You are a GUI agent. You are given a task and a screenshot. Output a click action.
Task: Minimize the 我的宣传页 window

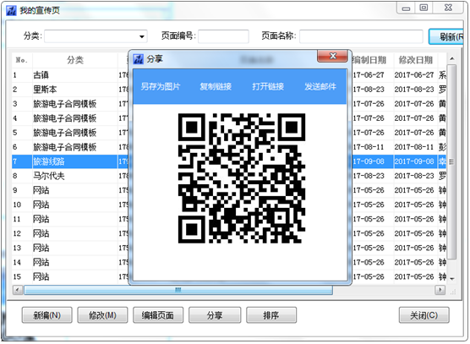tap(406, 8)
